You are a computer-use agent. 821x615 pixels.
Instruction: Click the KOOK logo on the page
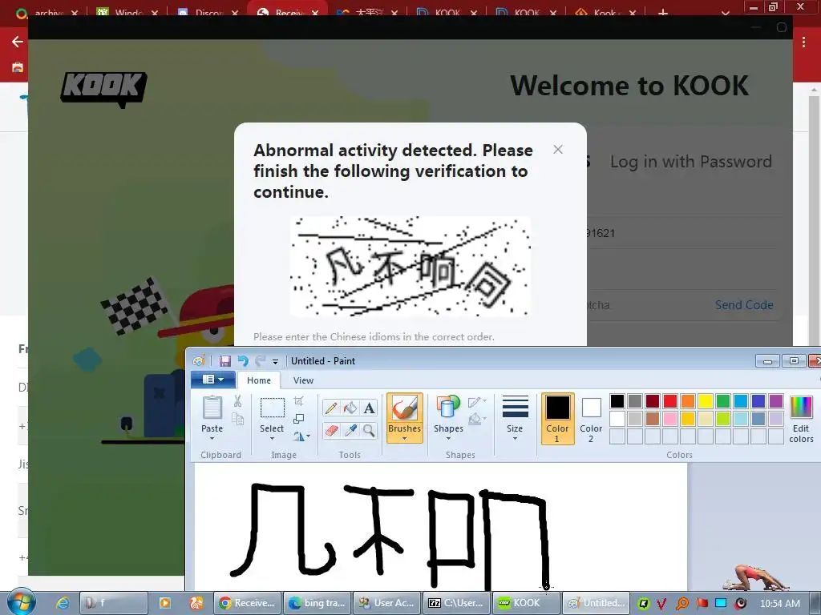pyautogui.click(x=103, y=90)
